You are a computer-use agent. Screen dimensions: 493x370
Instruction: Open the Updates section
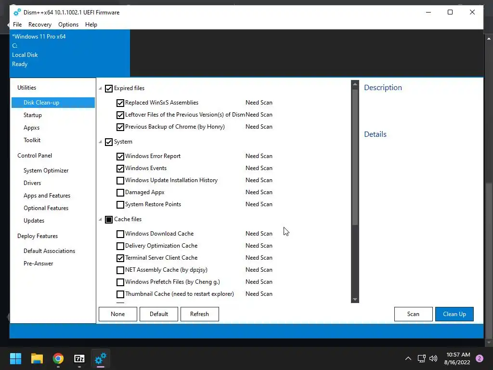34,221
